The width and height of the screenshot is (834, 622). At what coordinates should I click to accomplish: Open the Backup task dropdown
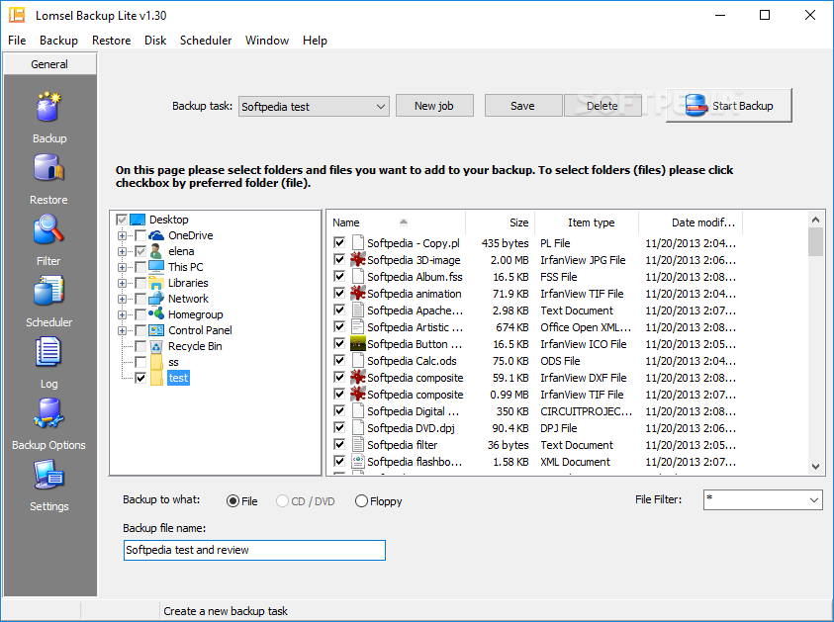[314, 107]
